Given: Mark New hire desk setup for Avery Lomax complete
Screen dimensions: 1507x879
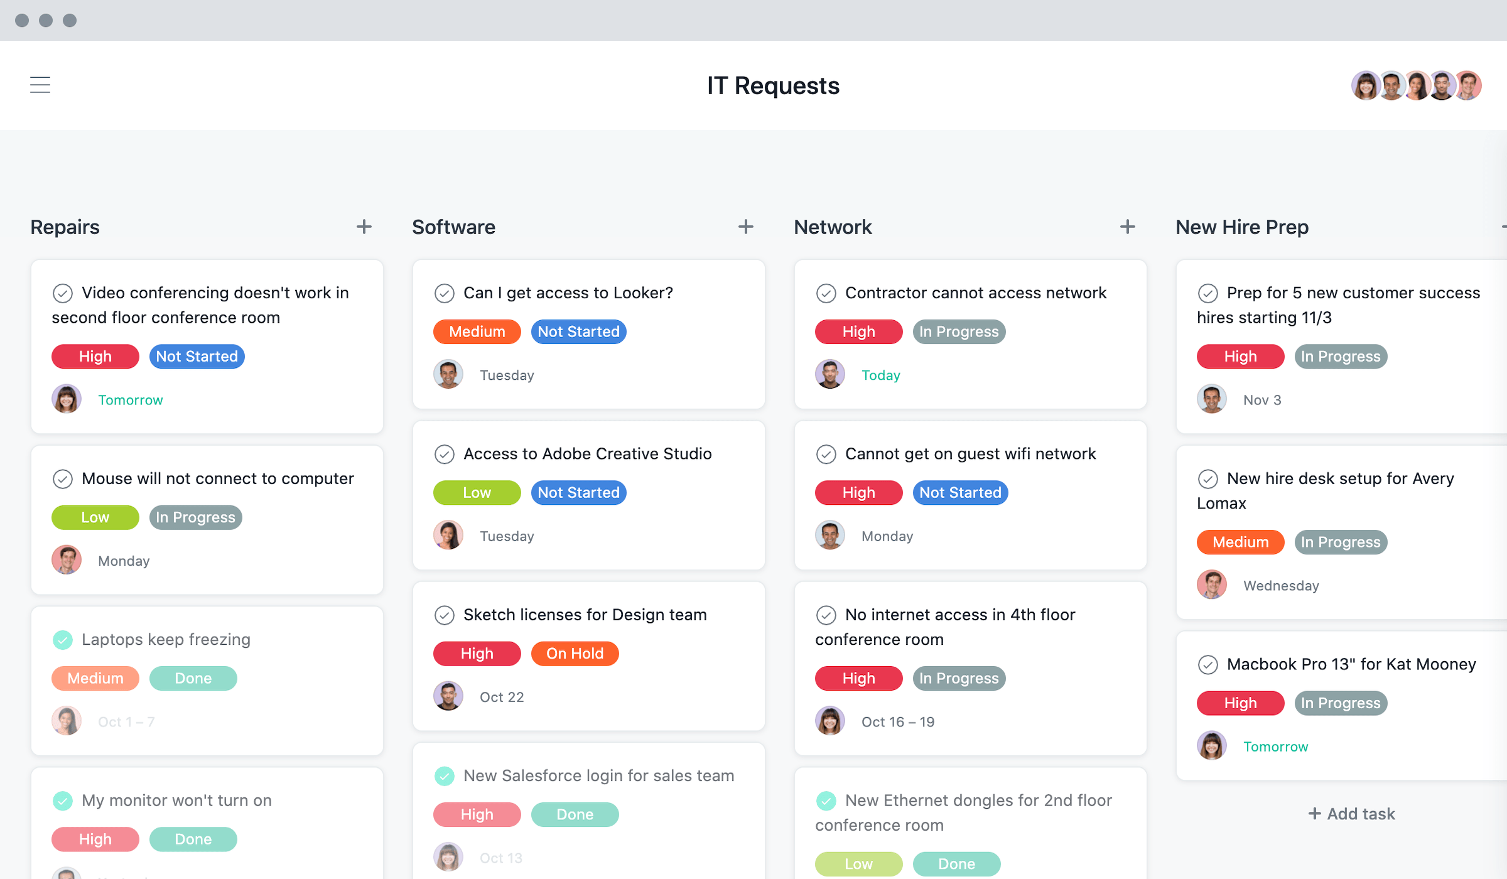Looking at the screenshot, I should tap(1207, 479).
